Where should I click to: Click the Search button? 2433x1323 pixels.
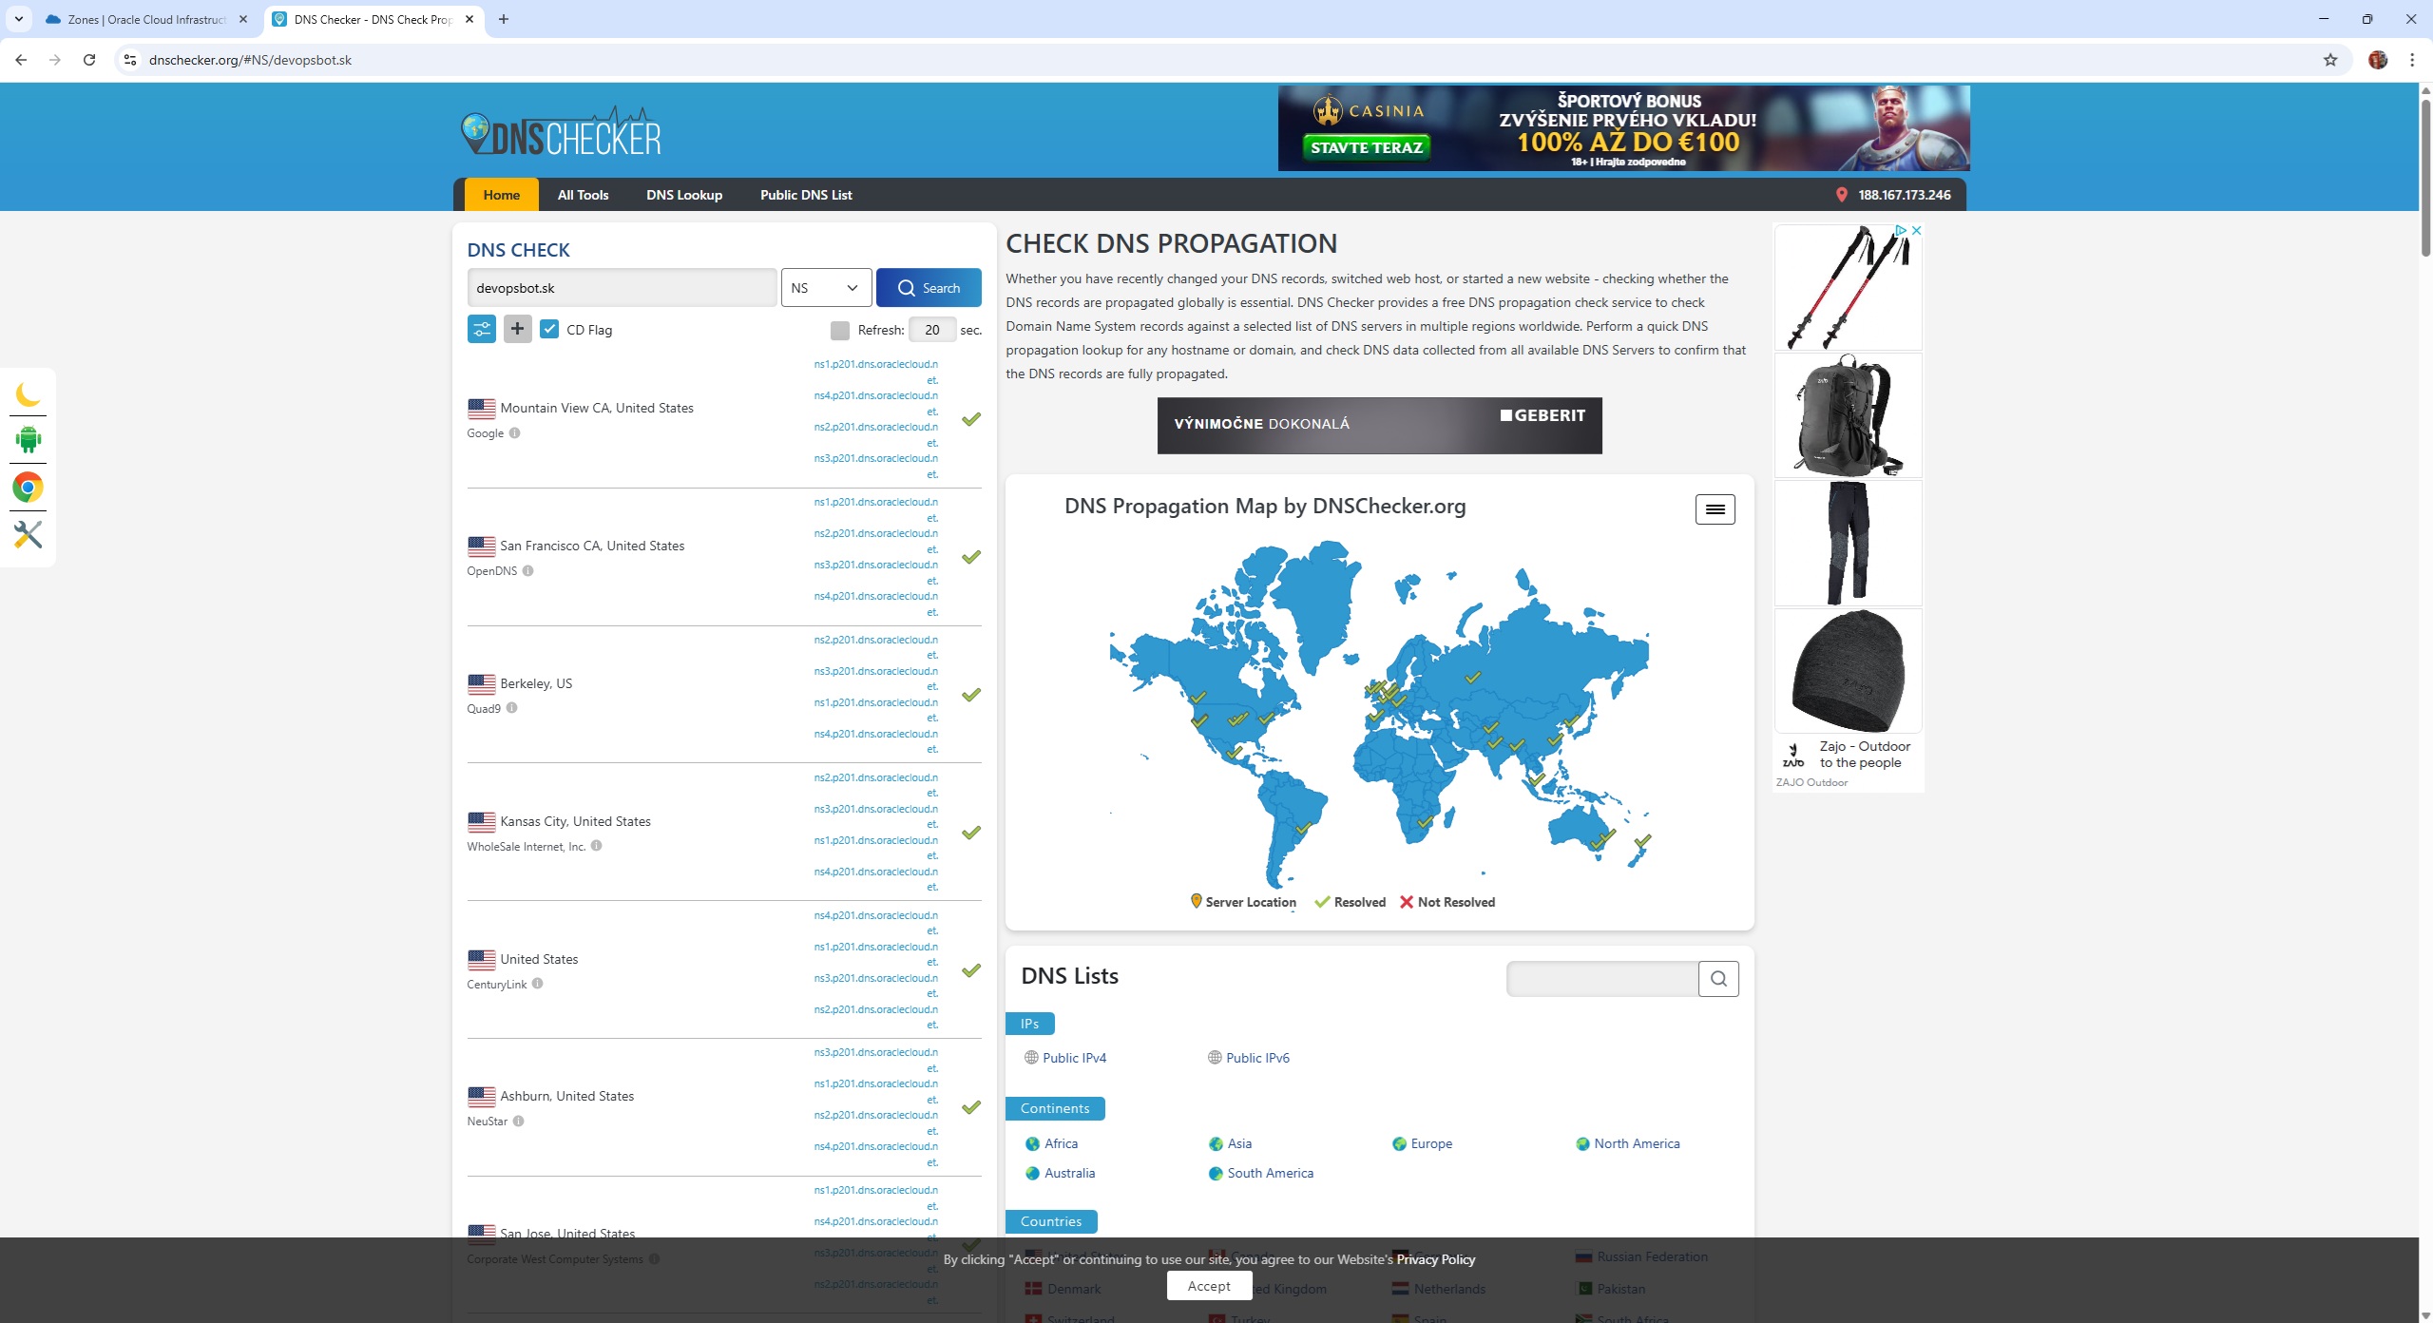(x=929, y=288)
